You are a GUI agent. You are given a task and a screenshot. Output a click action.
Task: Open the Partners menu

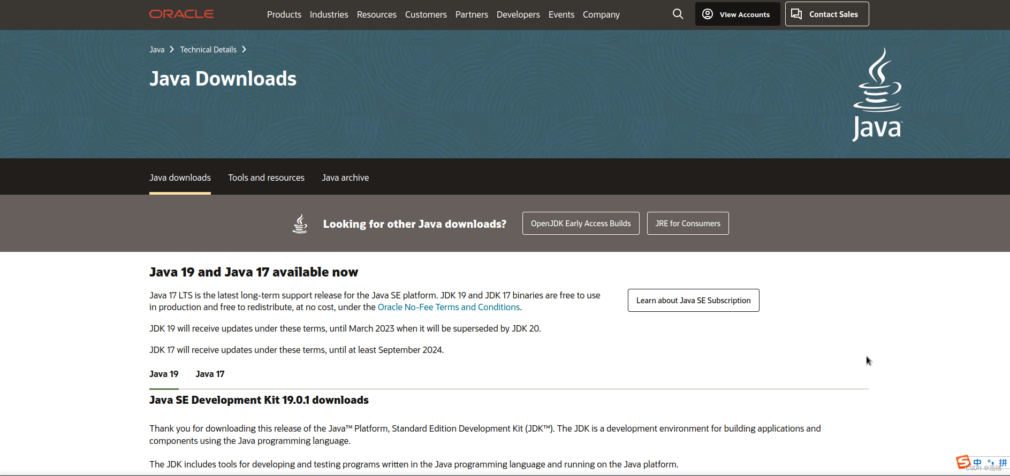tap(472, 14)
